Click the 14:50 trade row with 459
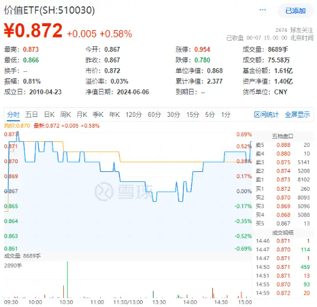 click(x=283, y=267)
